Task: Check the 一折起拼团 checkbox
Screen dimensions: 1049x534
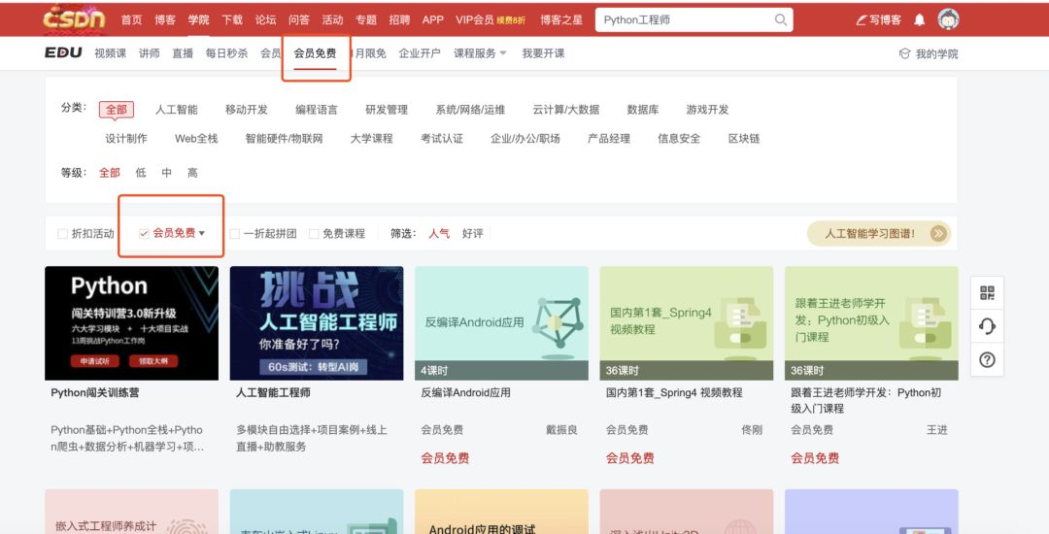Action: (x=234, y=234)
